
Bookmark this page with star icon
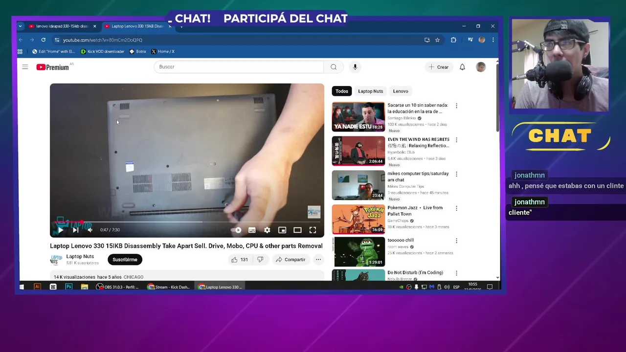(x=437, y=40)
